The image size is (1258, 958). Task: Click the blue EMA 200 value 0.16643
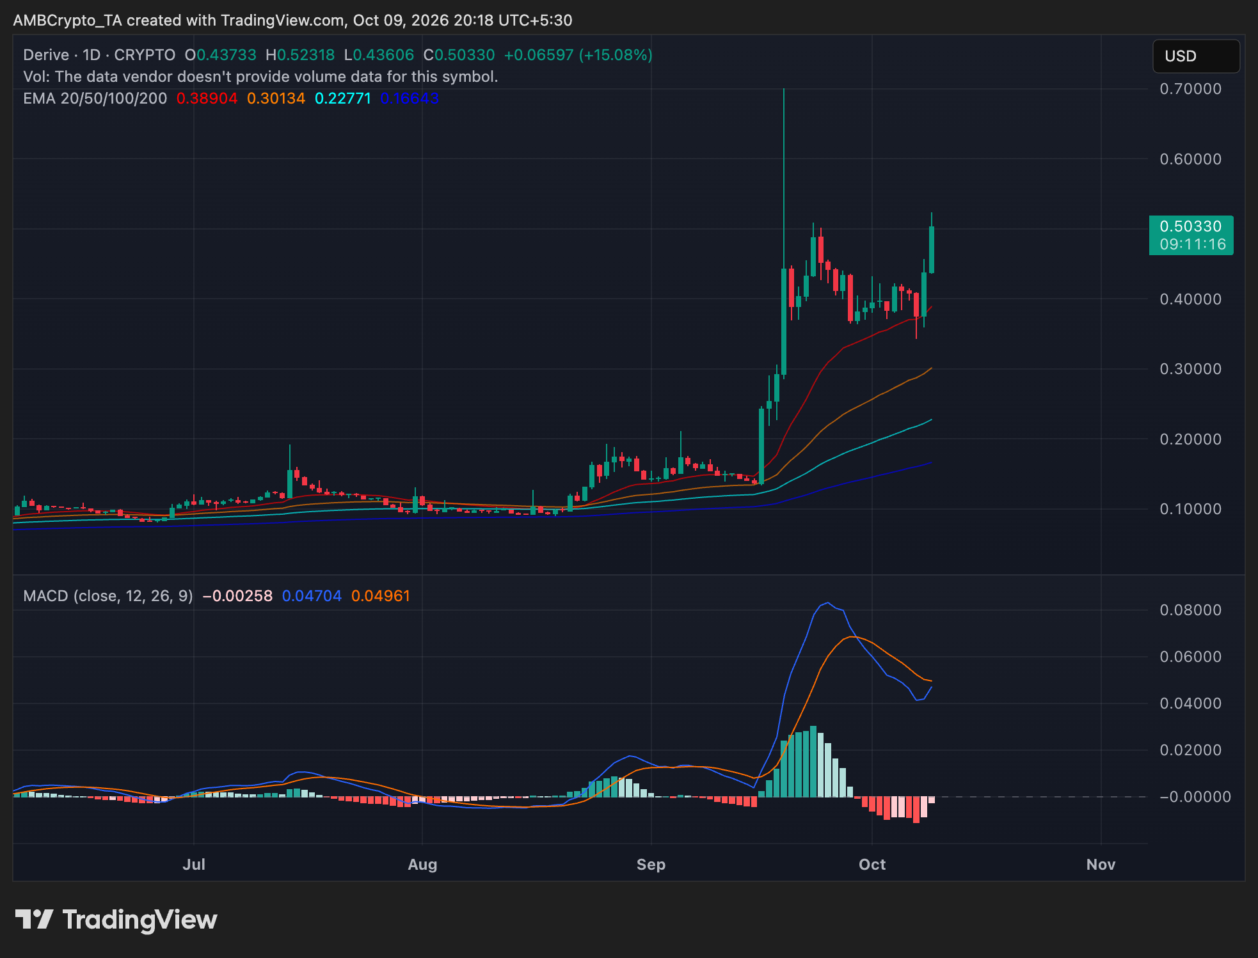(x=410, y=98)
